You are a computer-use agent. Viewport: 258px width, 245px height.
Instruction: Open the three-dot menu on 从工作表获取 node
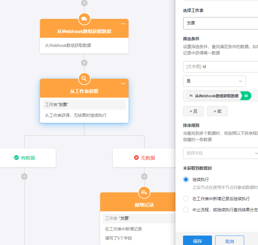(123, 84)
